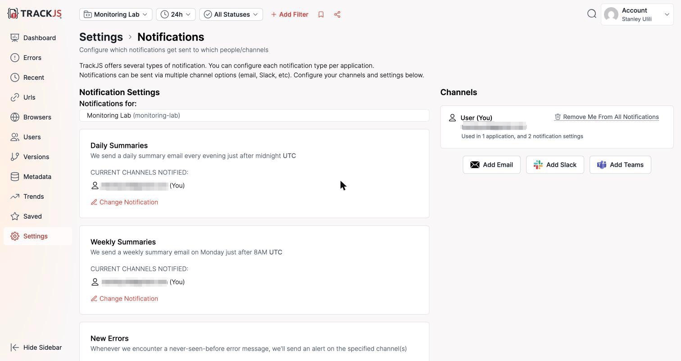
Task: Click the User (You) channel person icon
Action: pyautogui.click(x=452, y=118)
